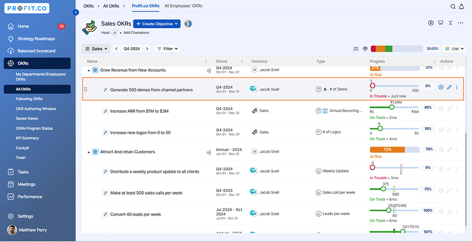Open Strategy Roadmaps in the sidebar
472x242 pixels.
pos(37,39)
